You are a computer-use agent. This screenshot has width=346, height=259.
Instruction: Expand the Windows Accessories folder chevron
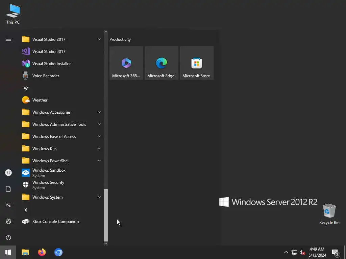(99, 112)
